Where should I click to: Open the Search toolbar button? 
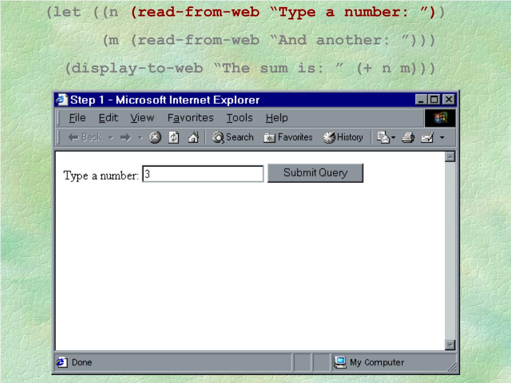(x=233, y=138)
